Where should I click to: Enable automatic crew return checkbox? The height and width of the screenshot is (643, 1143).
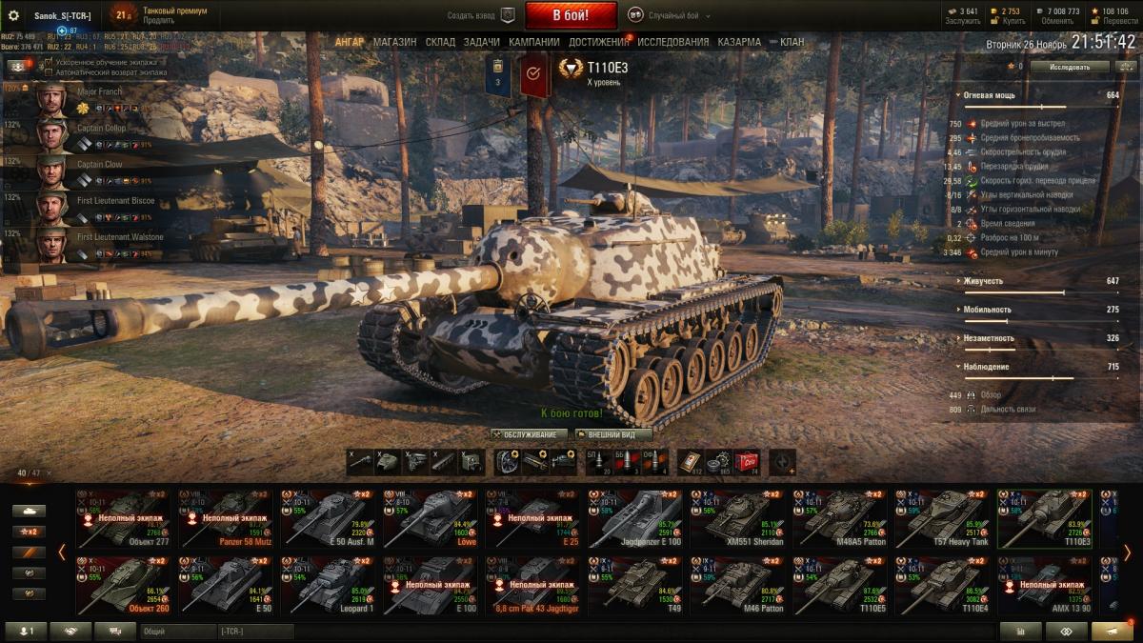[48, 71]
